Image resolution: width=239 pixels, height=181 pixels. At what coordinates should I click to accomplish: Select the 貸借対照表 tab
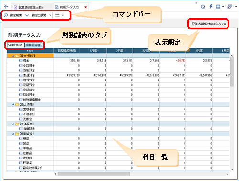(16, 45)
